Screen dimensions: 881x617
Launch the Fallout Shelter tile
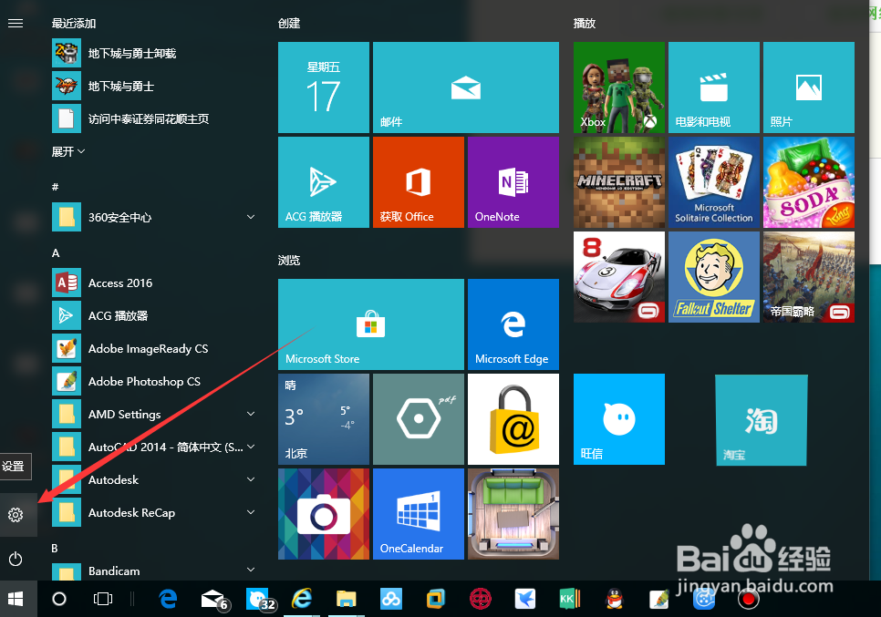pyautogui.click(x=714, y=277)
